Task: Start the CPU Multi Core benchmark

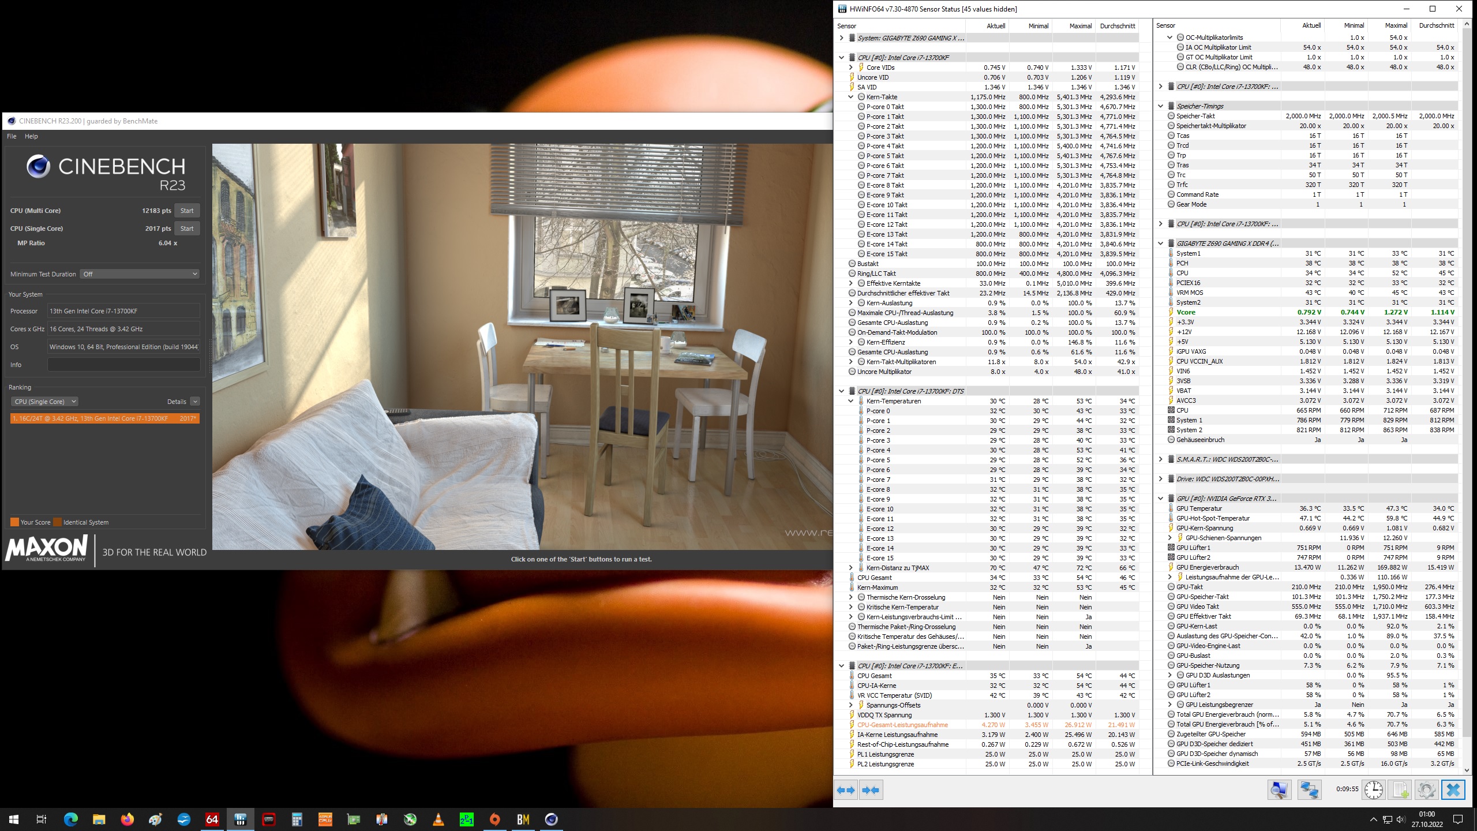Action: (x=186, y=210)
